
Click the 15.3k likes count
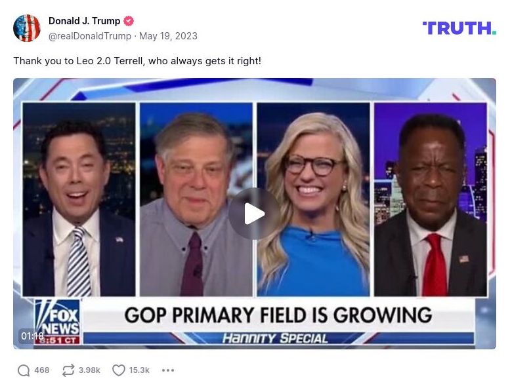pos(139,370)
